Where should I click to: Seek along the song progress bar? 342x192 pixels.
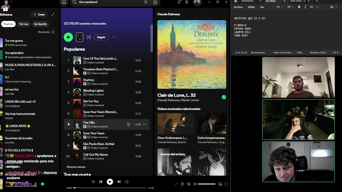tap(110, 188)
